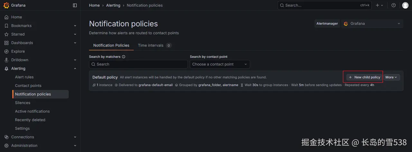
Task: Click the Grafana logo icon
Action: pyautogui.click(x=6, y=5)
